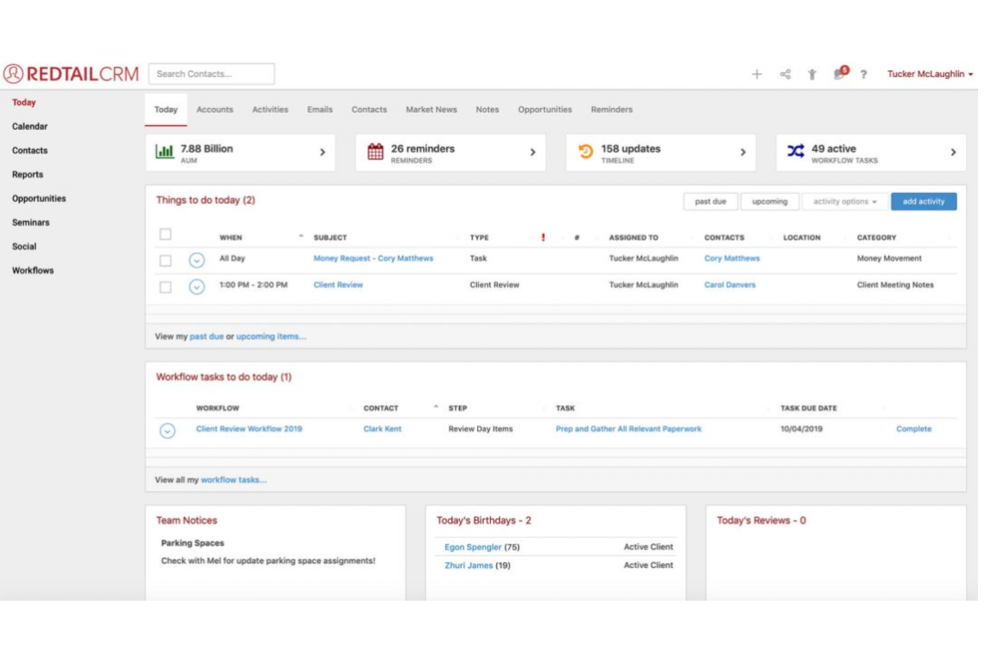986x658 pixels.
Task: Click the add activity button
Action: point(923,201)
